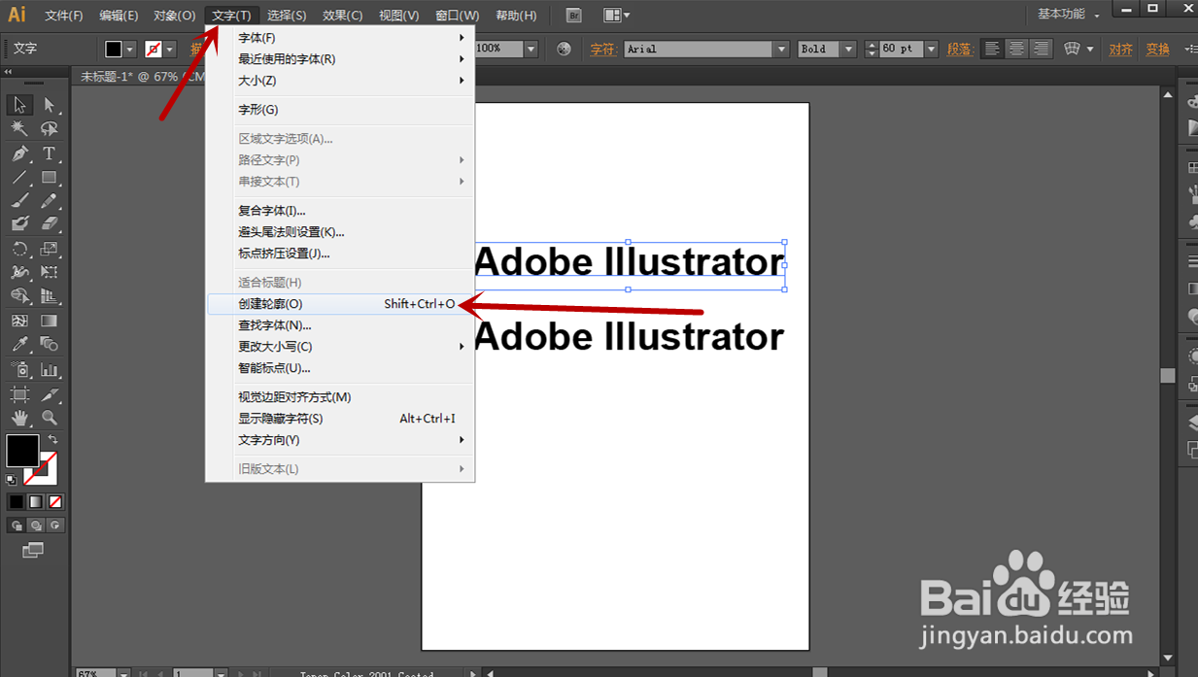Choose the Free Transform tool
The height and width of the screenshot is (677, 1198).
50,273
